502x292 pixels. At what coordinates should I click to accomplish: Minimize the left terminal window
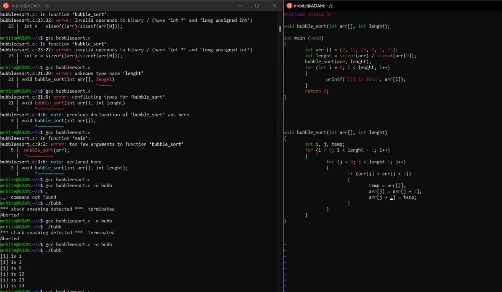pyautogui.click(x=239, y=5)
